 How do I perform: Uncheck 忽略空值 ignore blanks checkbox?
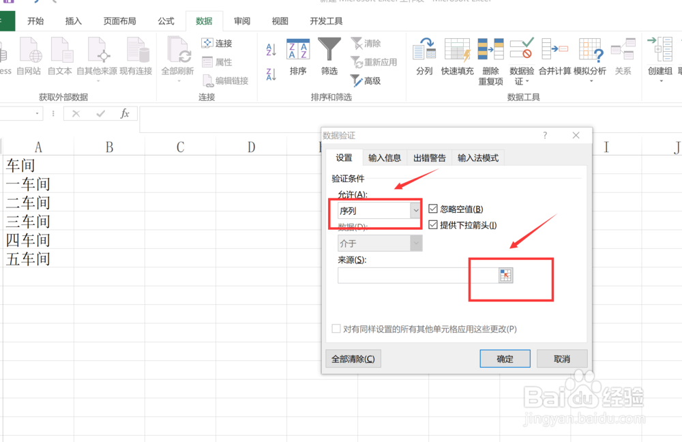pos(432,207)
